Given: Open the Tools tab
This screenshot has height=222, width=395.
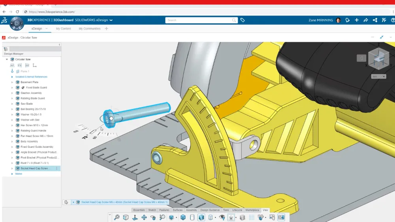Looking at the screenshot, I should coord(226,210).
